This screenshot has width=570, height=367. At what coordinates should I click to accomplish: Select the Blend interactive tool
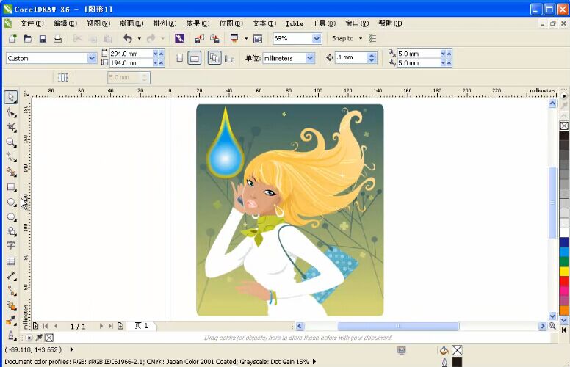(x=11, y=306)
